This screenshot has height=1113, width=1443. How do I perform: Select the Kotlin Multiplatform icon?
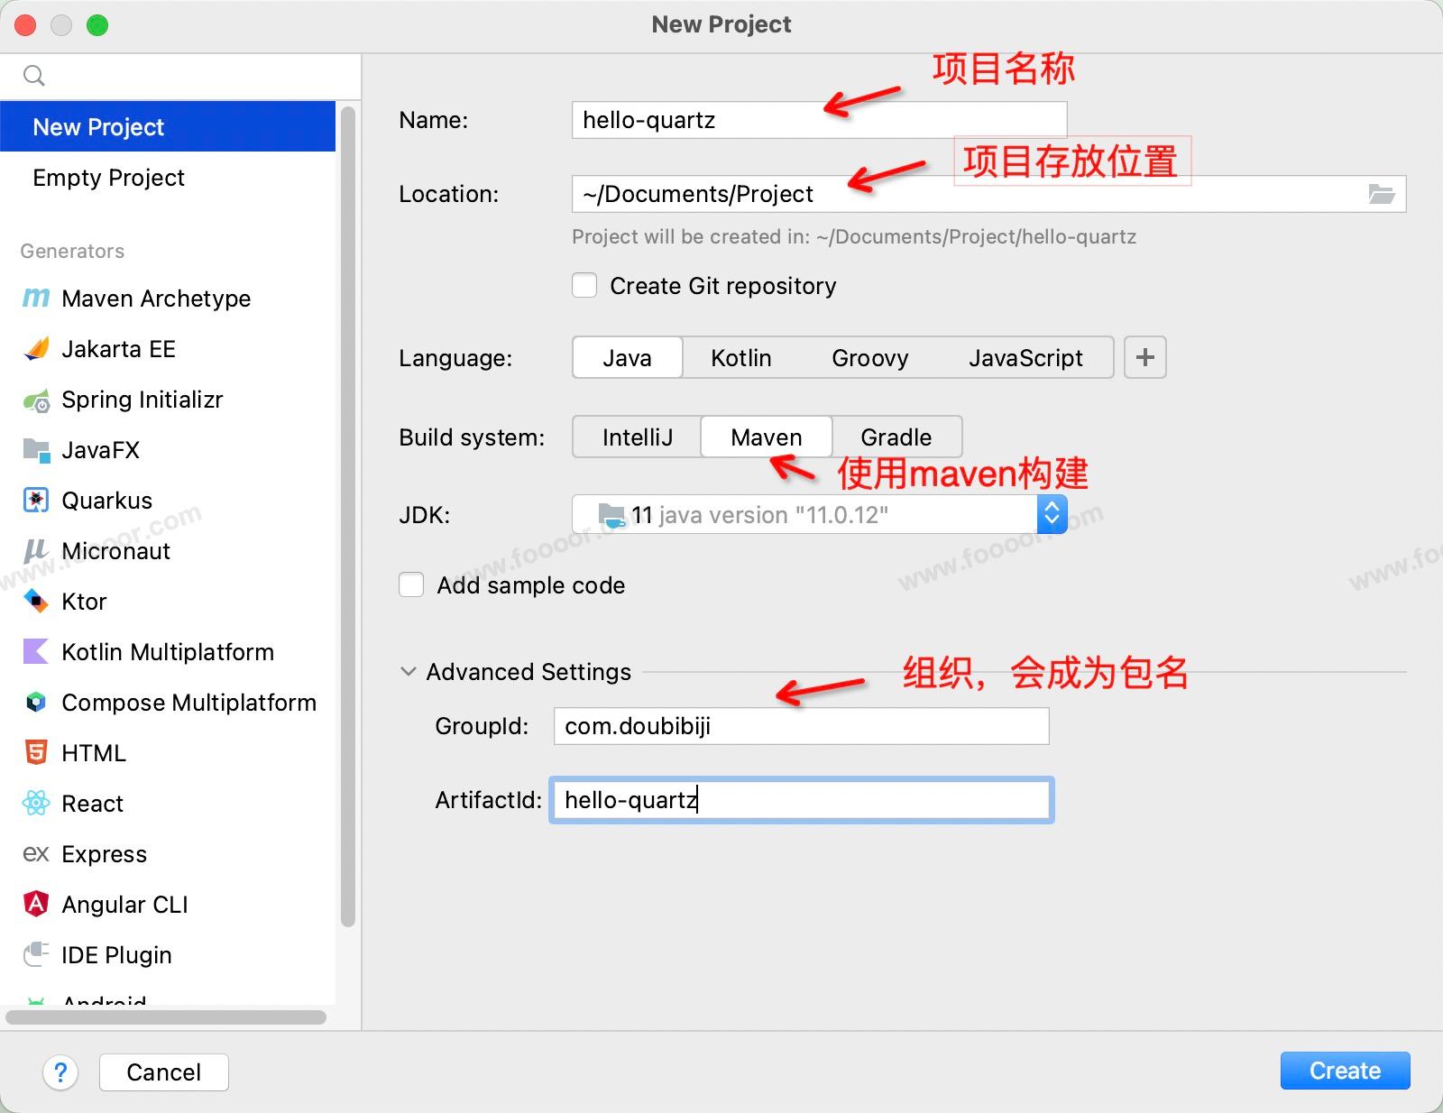tap(36, 651)
